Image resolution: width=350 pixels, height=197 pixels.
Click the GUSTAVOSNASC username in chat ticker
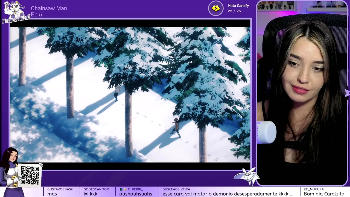(60, 189)
